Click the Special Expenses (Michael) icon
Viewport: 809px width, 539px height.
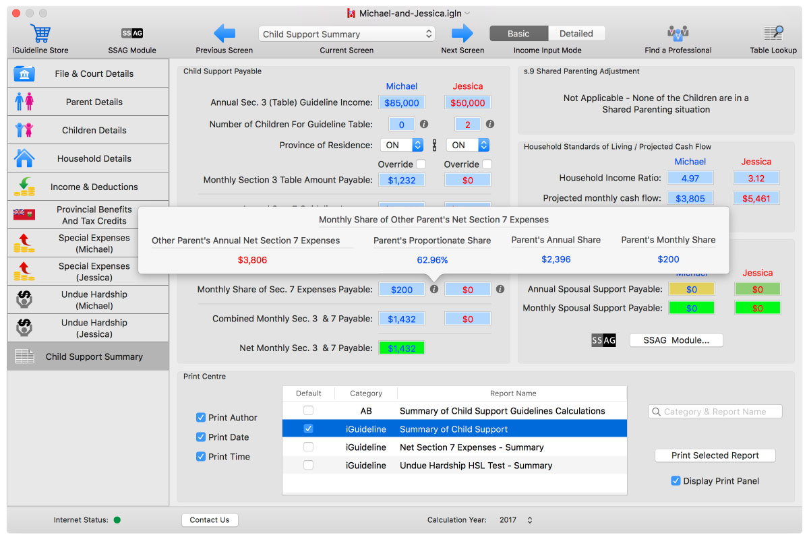click(24, 243)
